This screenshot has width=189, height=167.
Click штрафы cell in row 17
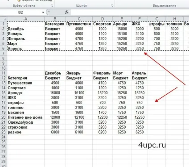[x=26, y=103]
